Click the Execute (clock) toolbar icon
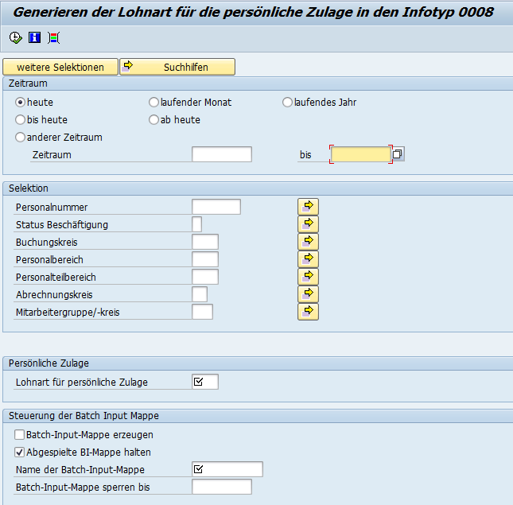The image size is (513, 505). click(x=16, y=37)
